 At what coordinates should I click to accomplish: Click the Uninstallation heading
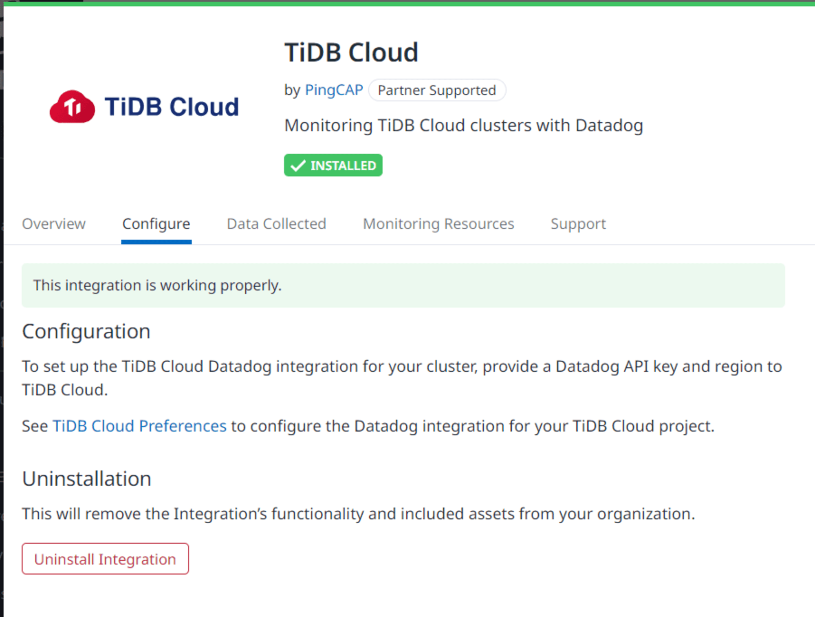point(86,479)
